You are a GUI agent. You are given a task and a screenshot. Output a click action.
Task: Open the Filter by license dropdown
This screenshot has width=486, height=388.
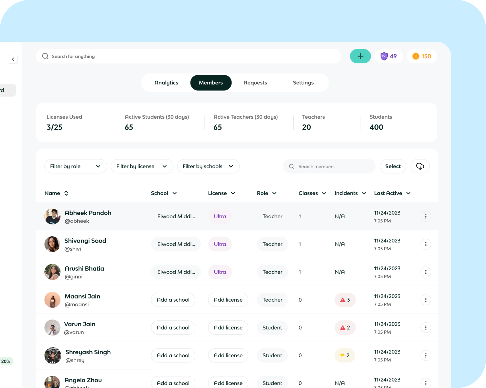142,166
